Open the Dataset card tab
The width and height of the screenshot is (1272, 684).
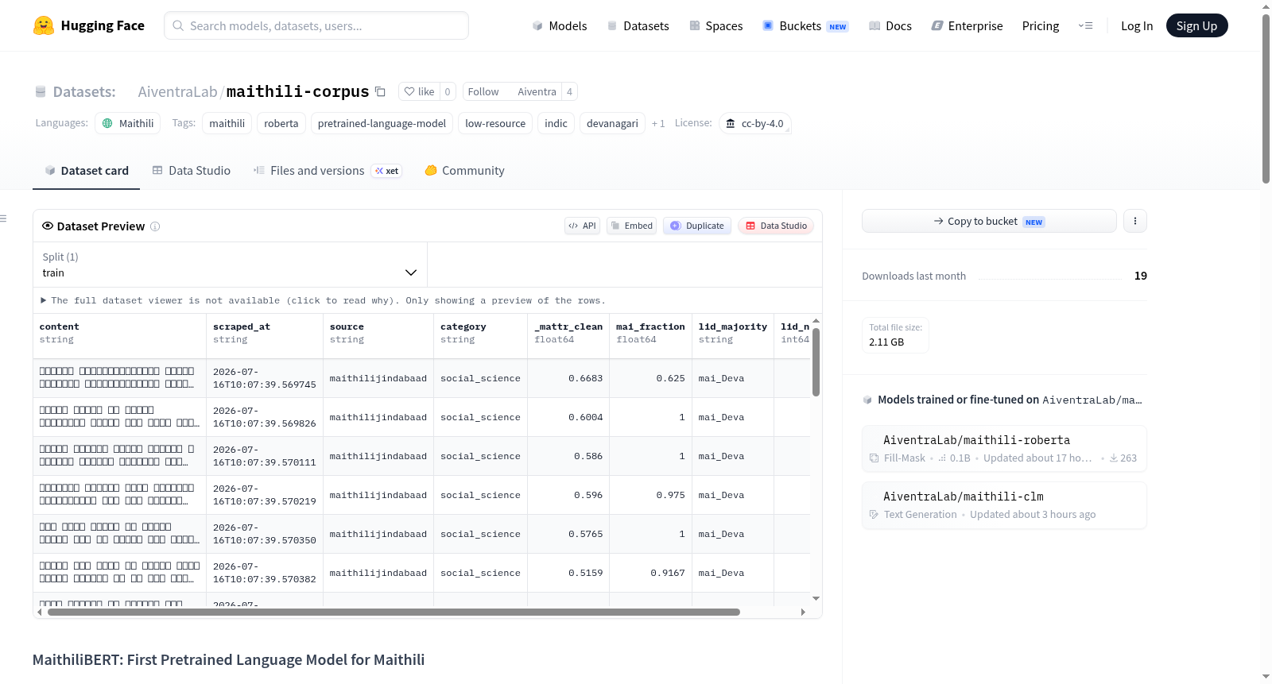86,170
